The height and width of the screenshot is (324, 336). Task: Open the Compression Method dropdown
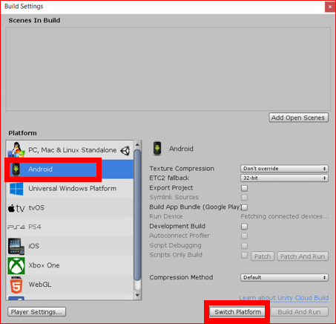[284, 277]
